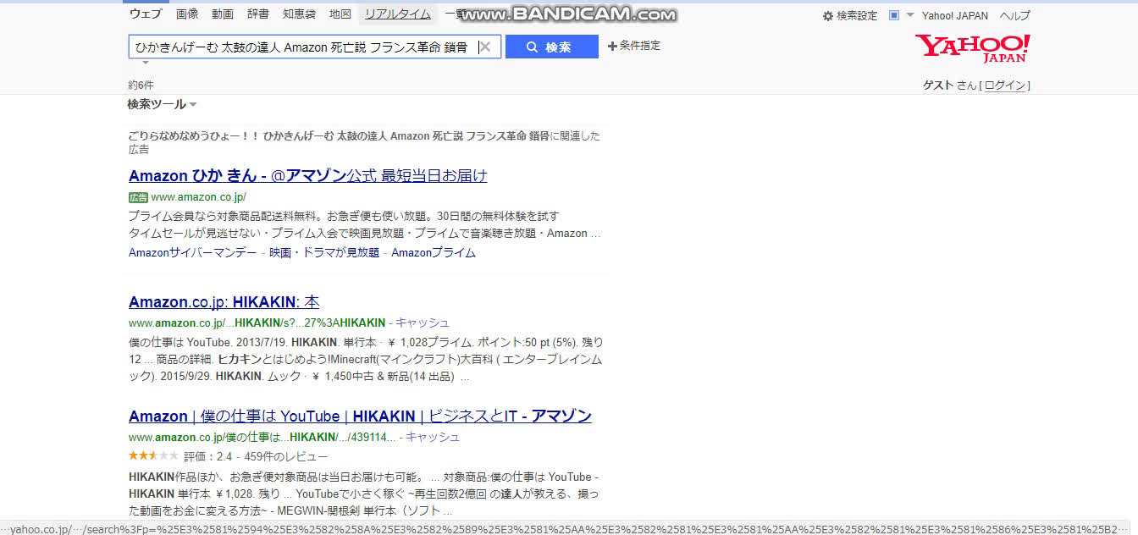The image size is (1138, 535).
Task: Click the ad URL www.amazon.co.jp/
Action: [x=199, y=197]
